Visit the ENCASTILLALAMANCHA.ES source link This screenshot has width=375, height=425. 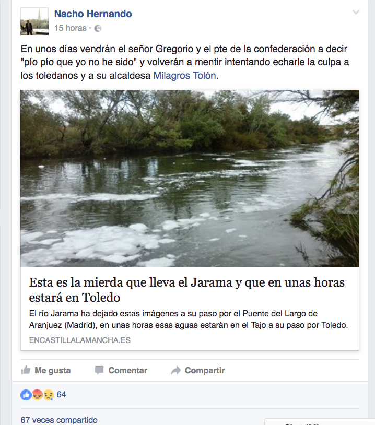[x=80, y=340]
